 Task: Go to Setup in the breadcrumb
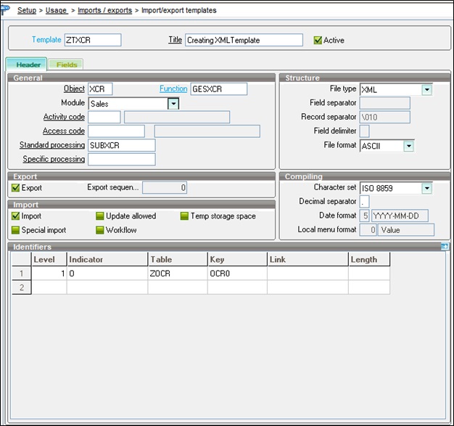point(27,10)
